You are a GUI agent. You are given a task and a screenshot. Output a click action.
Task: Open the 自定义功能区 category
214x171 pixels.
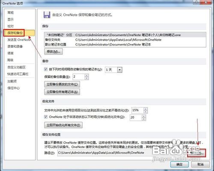coord(16,67)
